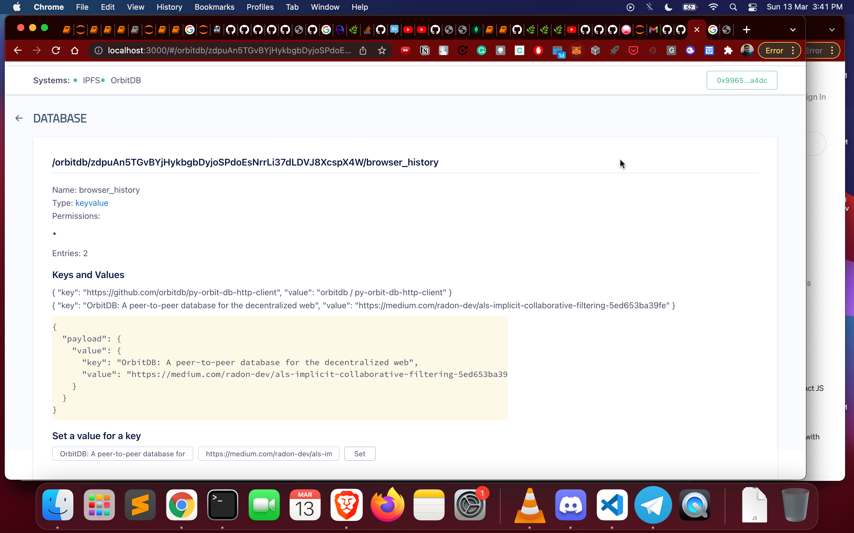The width and height of the screenshot is (854, 533).
Task: Click the Set button
Action: 360,454
